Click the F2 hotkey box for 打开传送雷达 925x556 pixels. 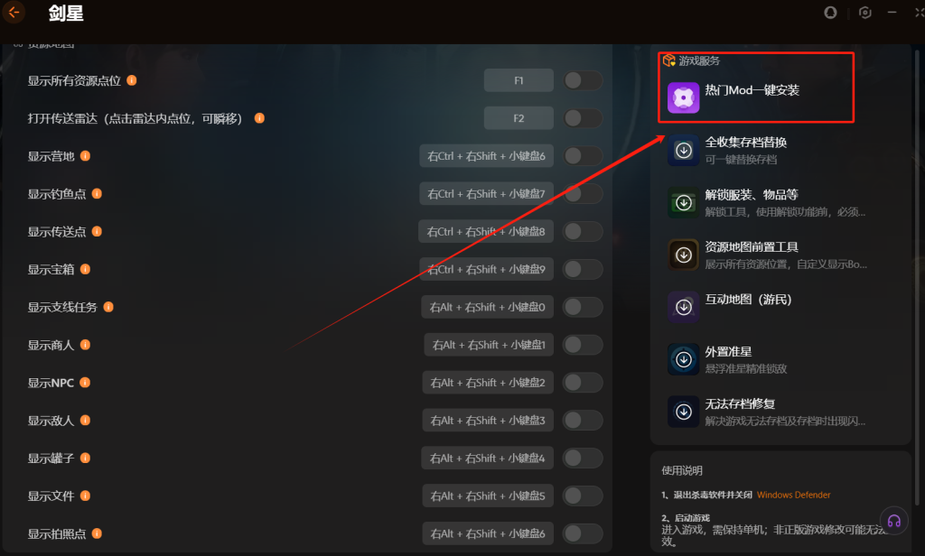point(519,118)
